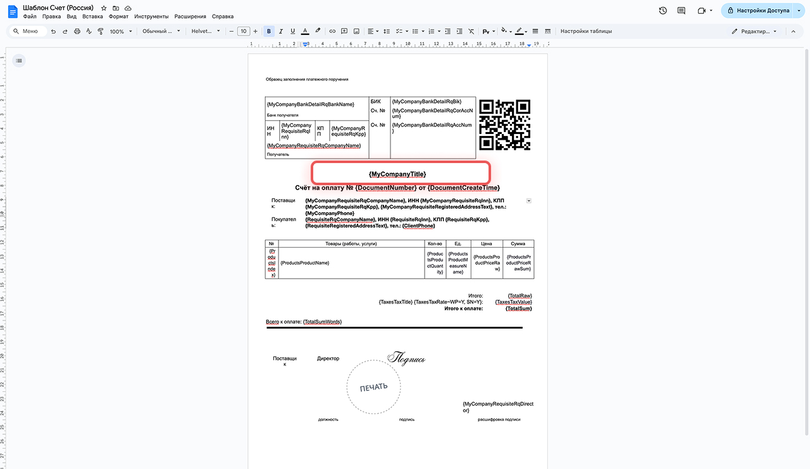This screenshot has width=810, height=469.
Task: Insert an image
Action: (356, 31)
